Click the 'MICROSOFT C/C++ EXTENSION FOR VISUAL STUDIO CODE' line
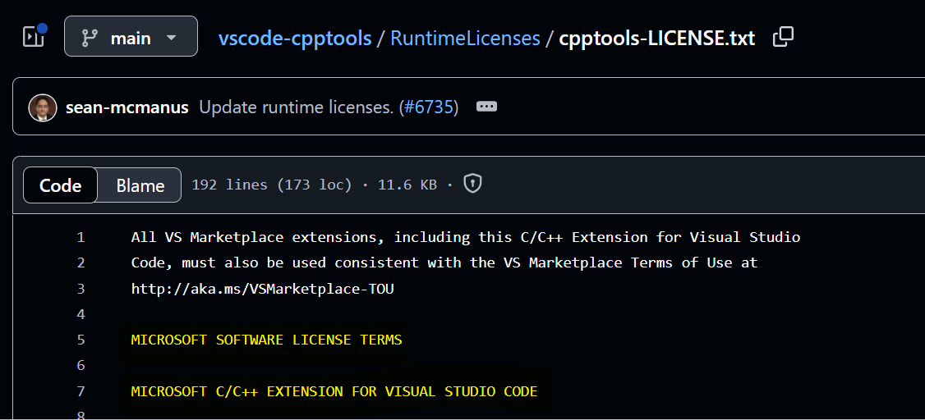Image resolution: width=925 pixels, height=420 pixels. pyautogui.click(x=334, y=392)
